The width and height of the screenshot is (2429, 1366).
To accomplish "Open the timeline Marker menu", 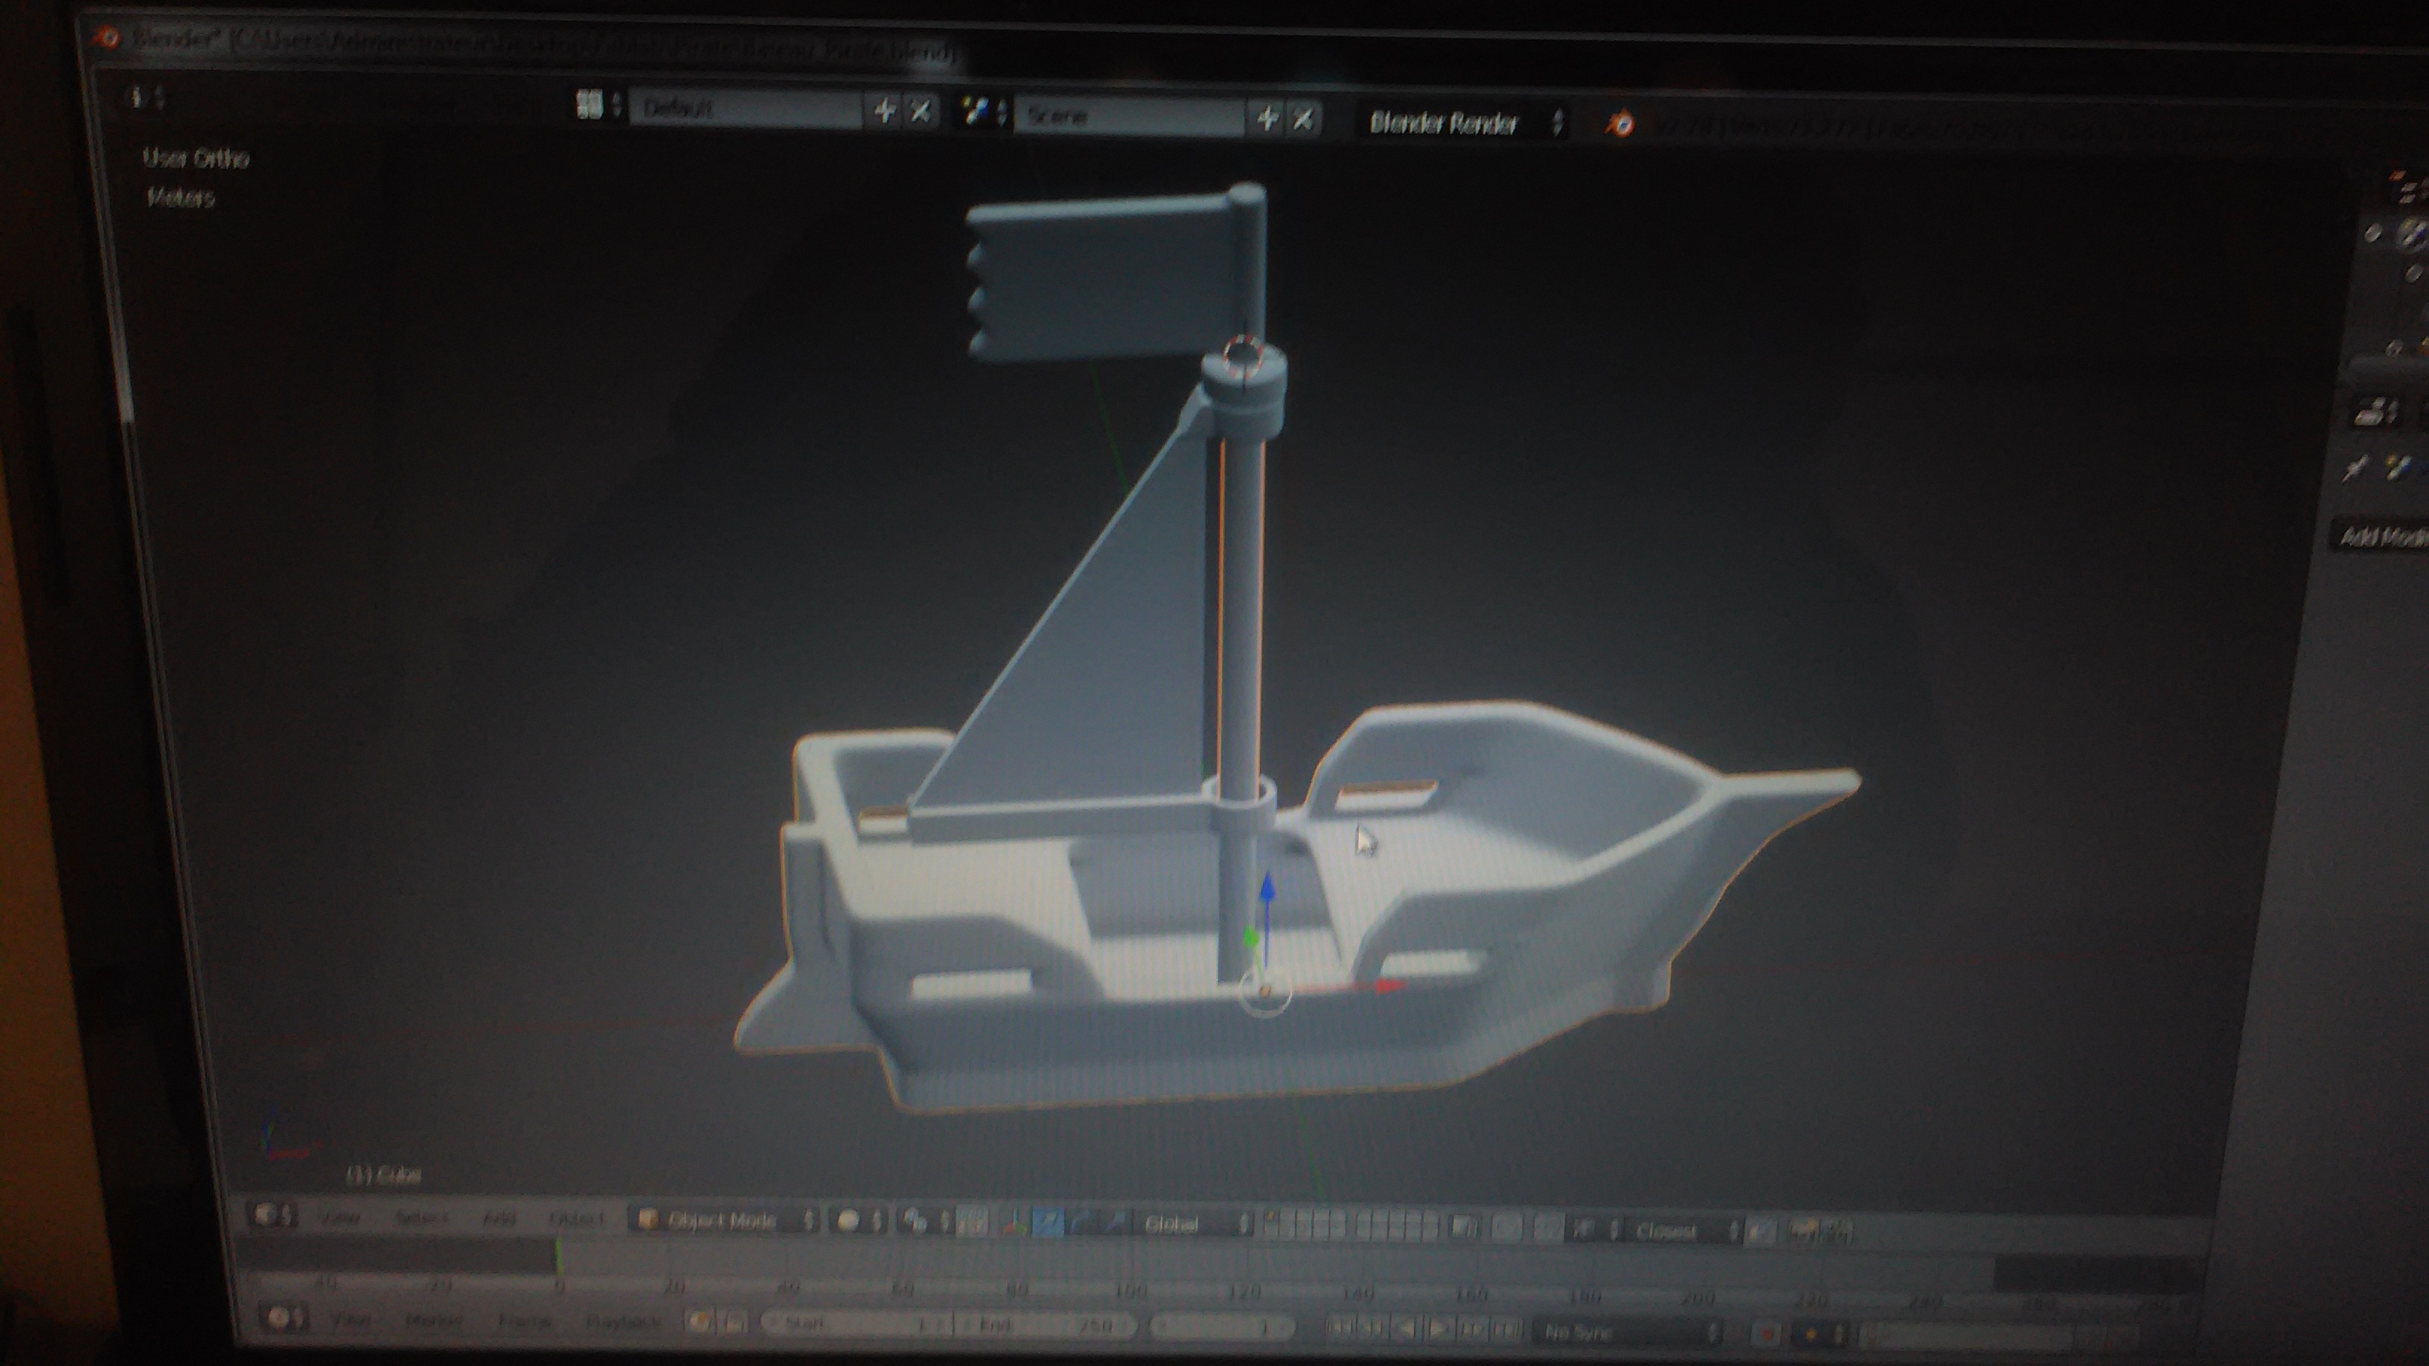I will [433, 1320].
